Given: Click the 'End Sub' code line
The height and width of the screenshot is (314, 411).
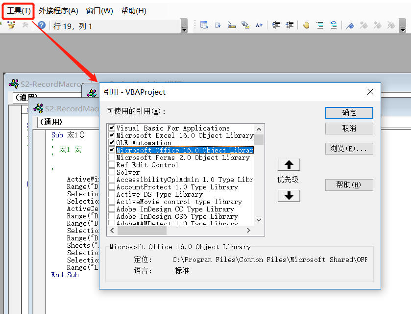Looking at the screenshot, I should (65, 275).
